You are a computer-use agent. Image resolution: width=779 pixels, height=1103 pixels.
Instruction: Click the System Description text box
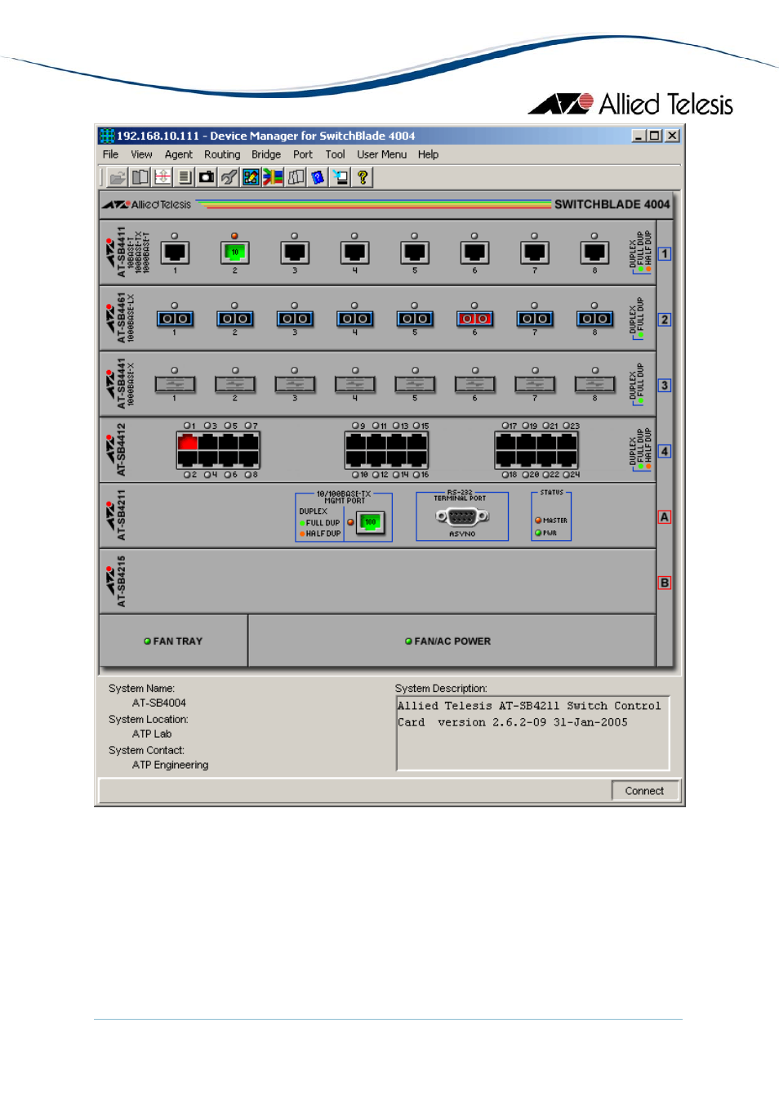tap(532, 733)
